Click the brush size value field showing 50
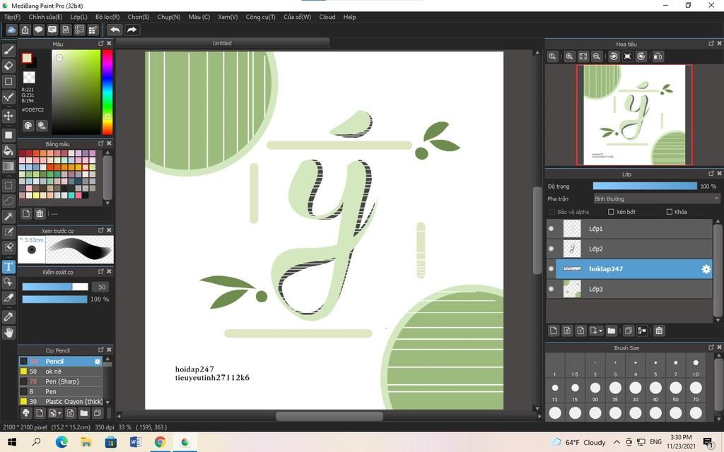724x452 pixels. (x=100, y=287)
